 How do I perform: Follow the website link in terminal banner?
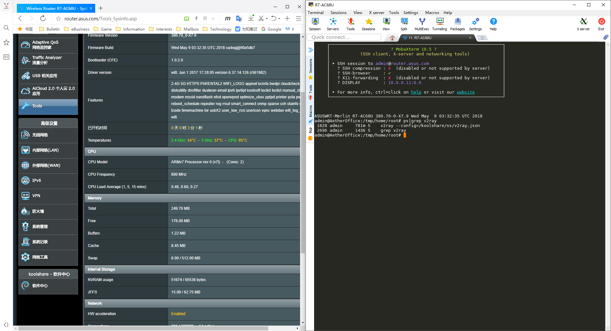point(466,92)
